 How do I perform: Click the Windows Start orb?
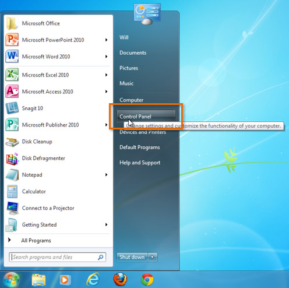click(11, 280)
